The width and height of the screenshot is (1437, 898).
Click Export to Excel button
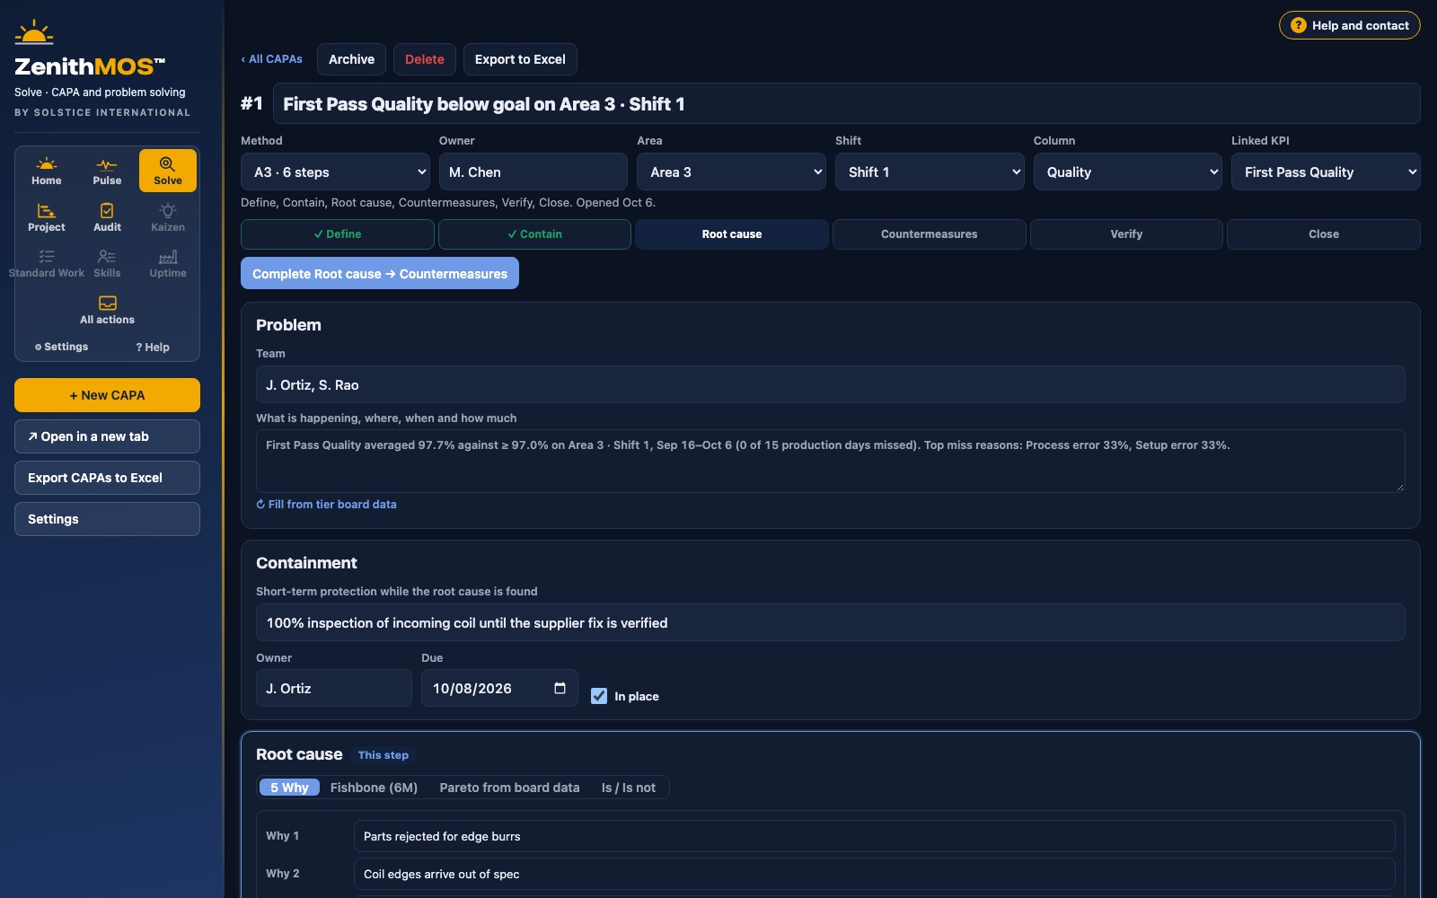tap(520, 59)
